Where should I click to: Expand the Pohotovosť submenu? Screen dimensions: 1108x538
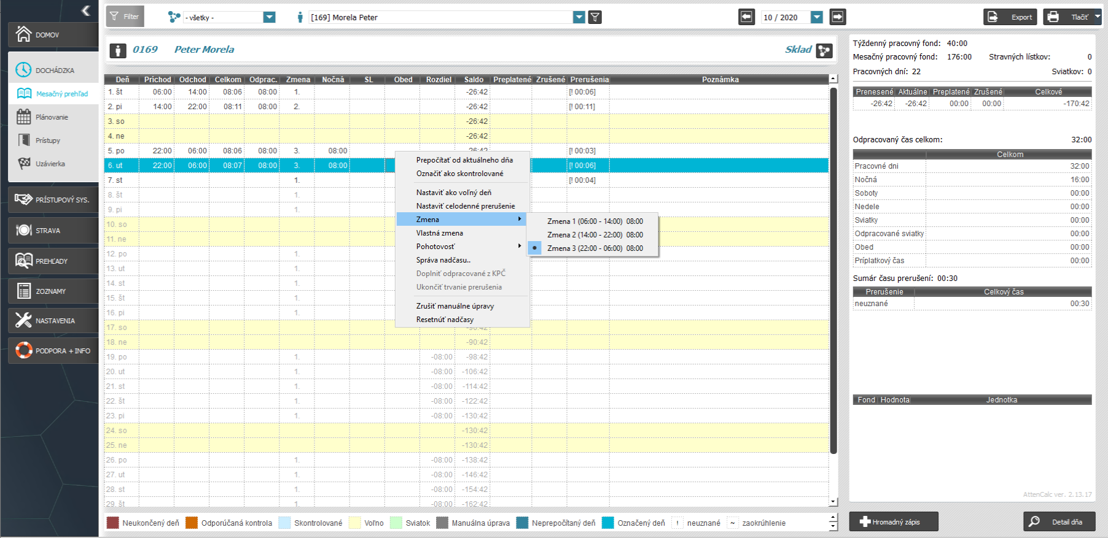[462, 246]
